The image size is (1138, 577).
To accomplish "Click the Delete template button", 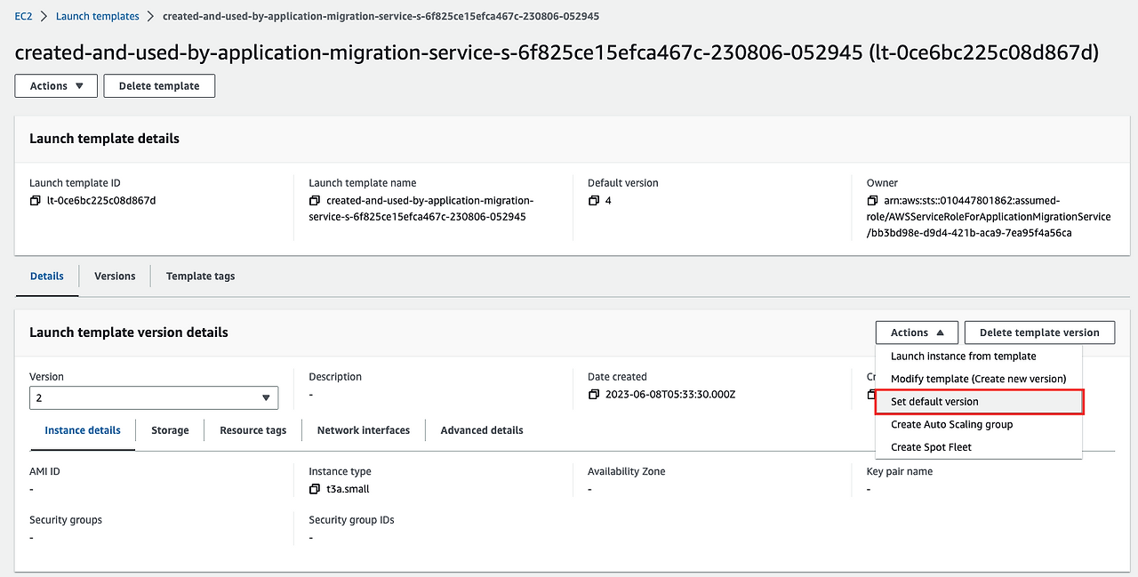I will point(159,86).
